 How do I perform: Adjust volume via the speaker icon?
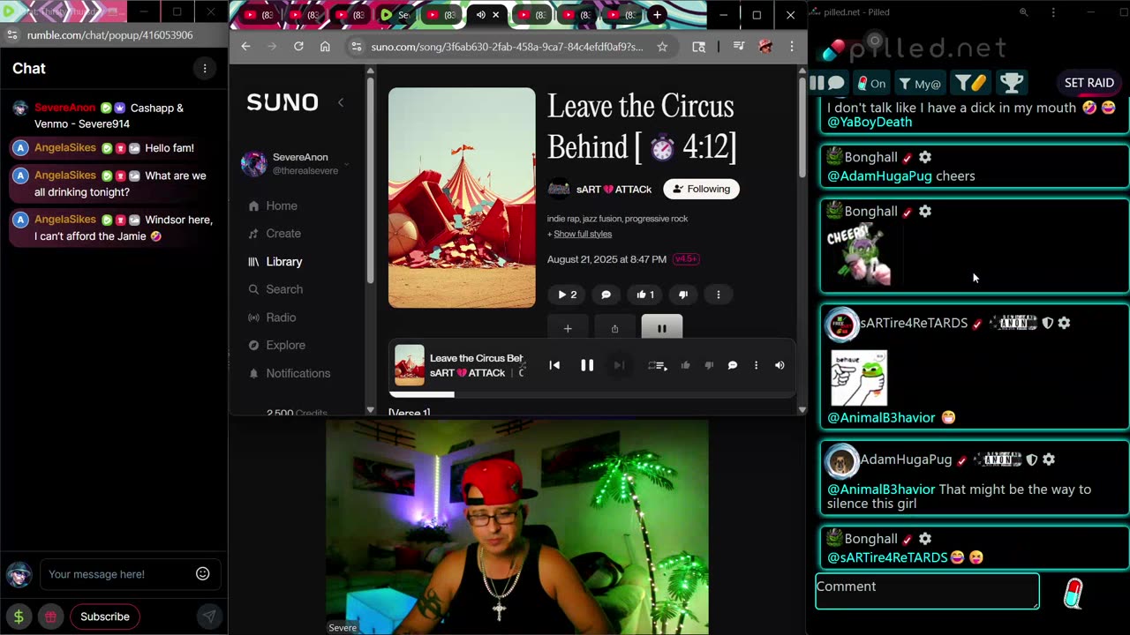[x=780, y=365]
